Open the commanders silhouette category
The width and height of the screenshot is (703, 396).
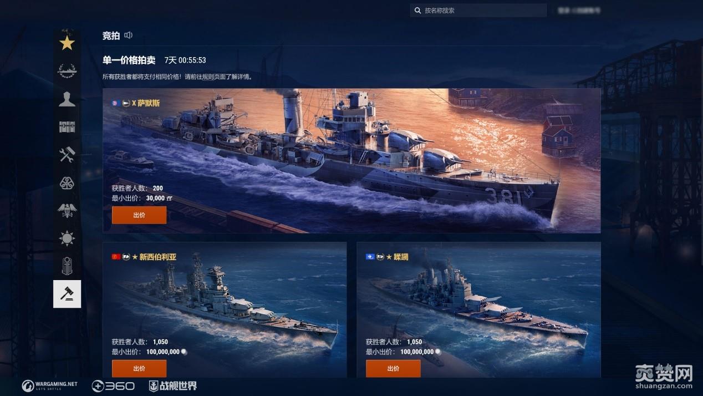coord(67,99)
